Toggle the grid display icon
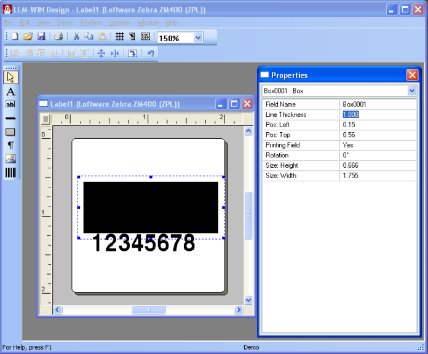 tap(119, 36)
